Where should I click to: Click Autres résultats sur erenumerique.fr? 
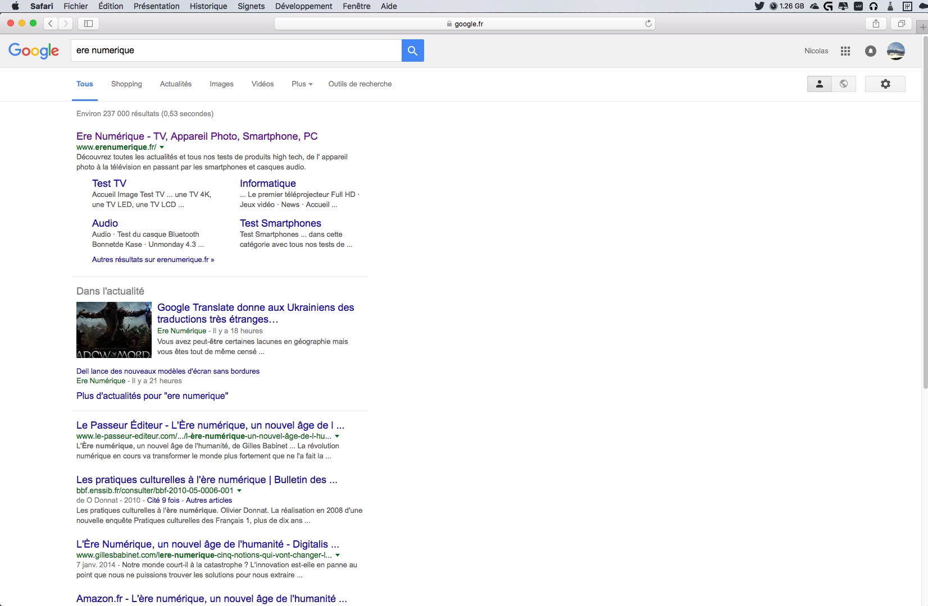coord(153,260)
